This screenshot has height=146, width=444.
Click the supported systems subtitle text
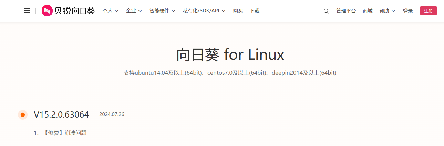point(230,73)
